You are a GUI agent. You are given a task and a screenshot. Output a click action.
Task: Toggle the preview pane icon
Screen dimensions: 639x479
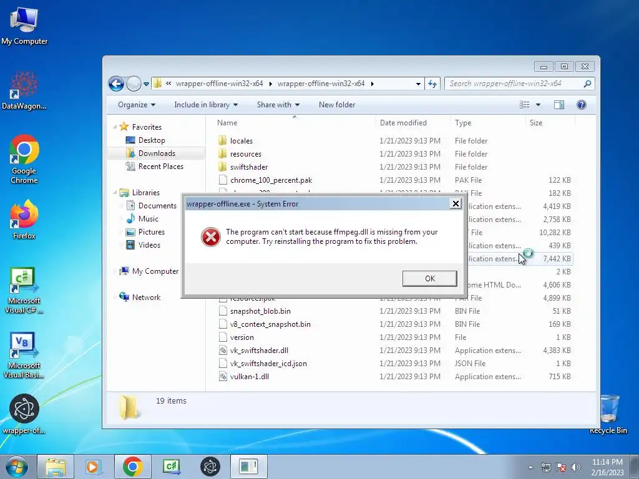click(559, 105)
